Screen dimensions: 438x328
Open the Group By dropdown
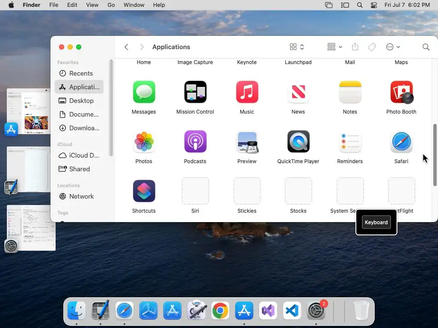pos(334,47)
